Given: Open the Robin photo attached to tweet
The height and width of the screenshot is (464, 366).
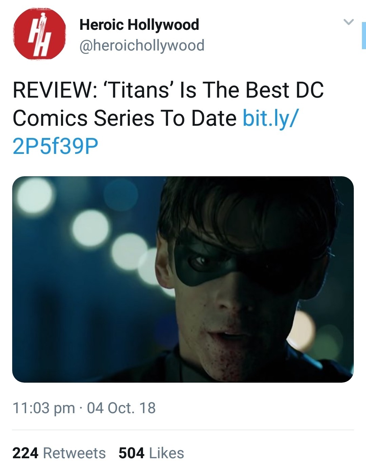Looking at the screenshot, I should (183, 279).
